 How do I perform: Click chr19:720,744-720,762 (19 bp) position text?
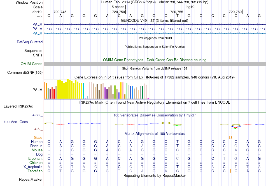point(184,2)
